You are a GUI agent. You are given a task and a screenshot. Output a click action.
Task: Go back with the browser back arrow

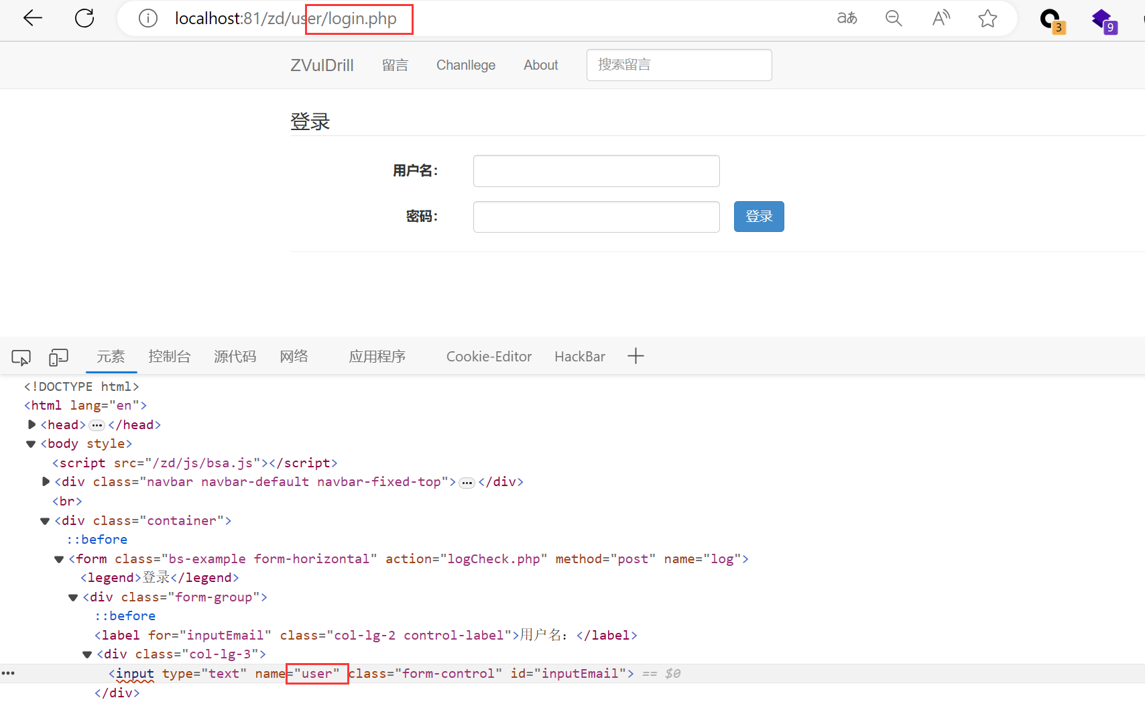click(32, 18)
